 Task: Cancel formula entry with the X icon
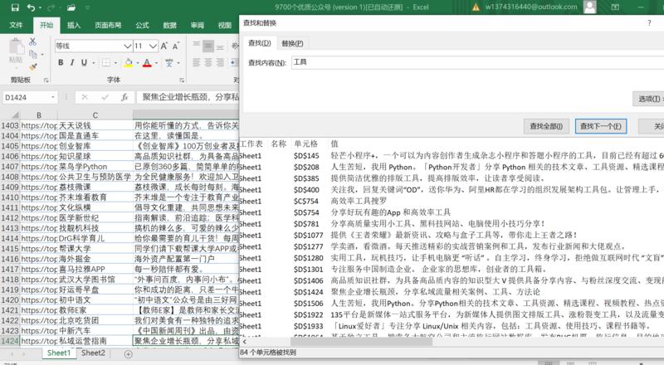(85, 97)
